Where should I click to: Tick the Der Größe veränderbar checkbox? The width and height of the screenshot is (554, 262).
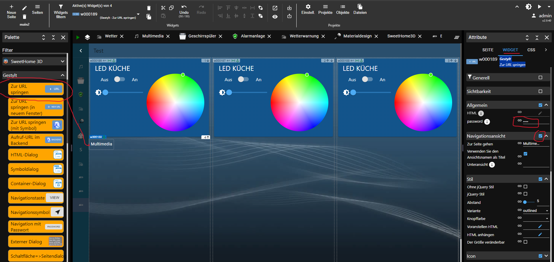(x=525, y=242)
